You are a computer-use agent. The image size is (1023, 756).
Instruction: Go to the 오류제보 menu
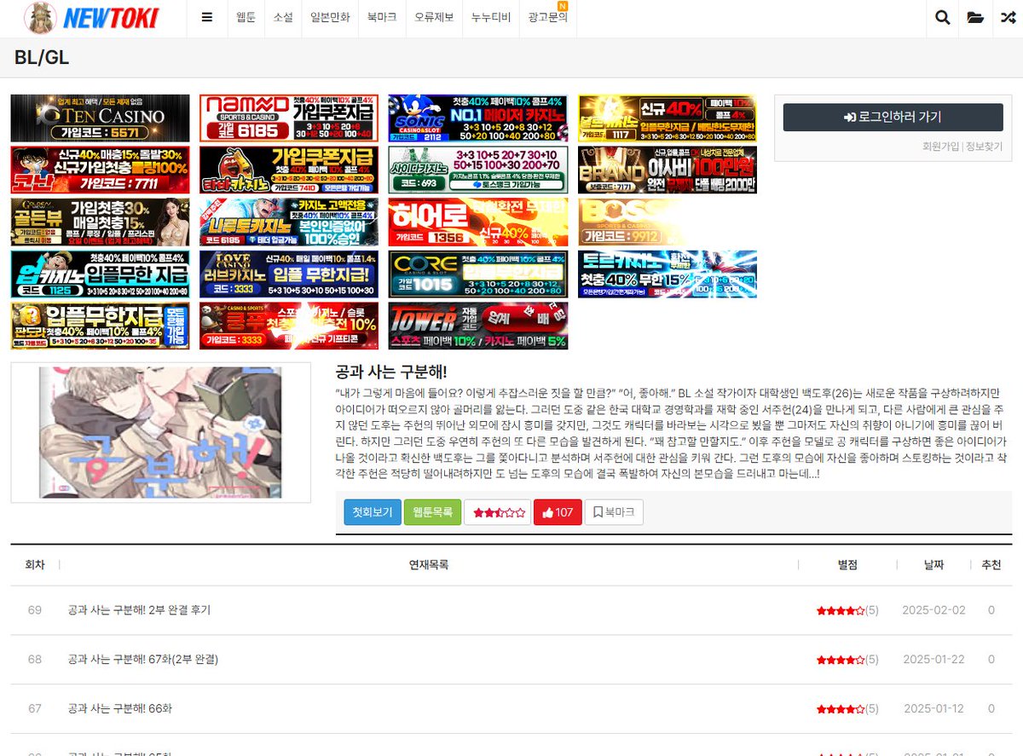tap(433, 17)
